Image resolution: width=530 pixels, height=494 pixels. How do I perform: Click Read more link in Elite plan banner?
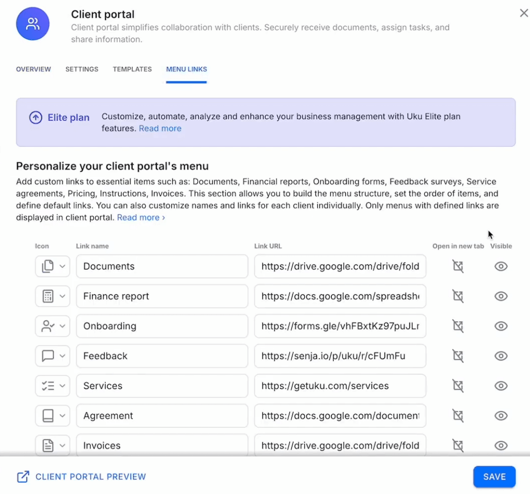tap(160, 128)
